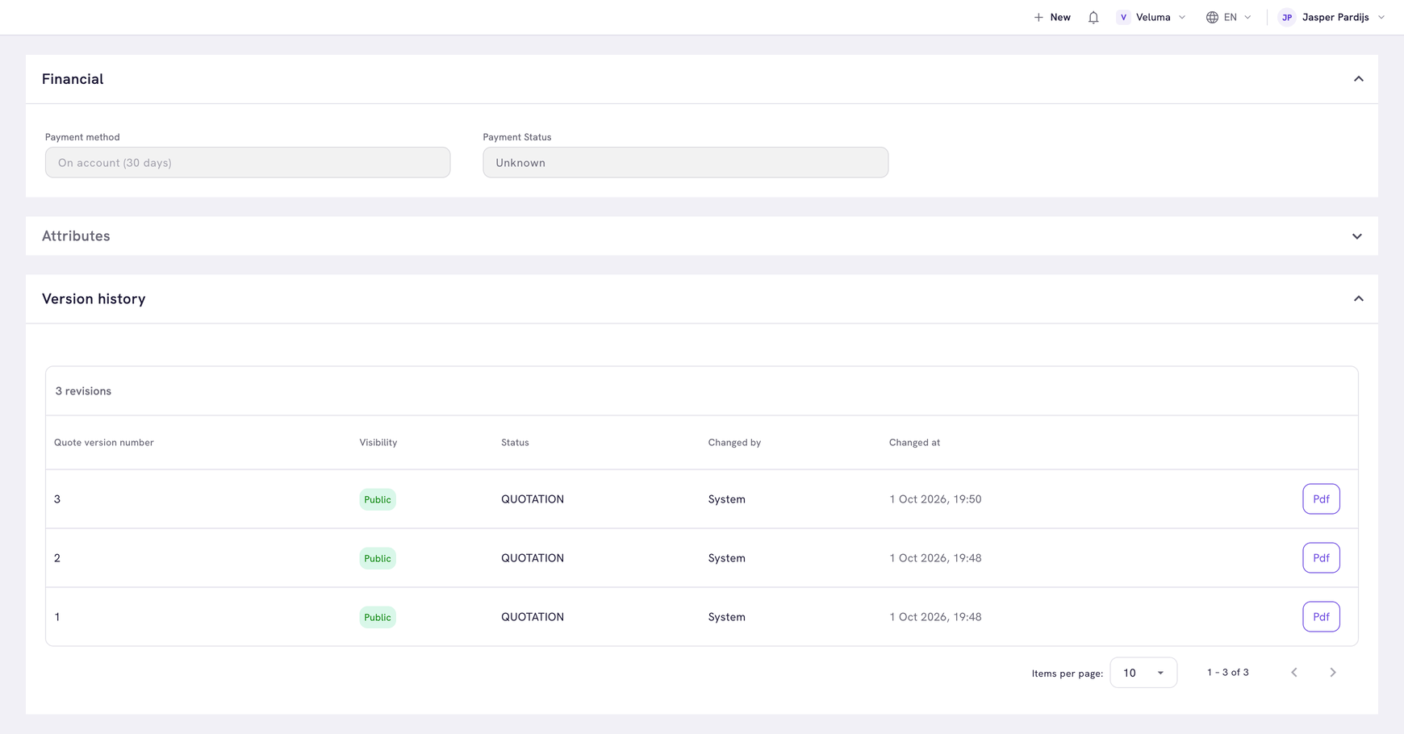Viewport: 1404px width, 734px height.
Task: Open the Veluma organization dropdown
Action: 1151,17
